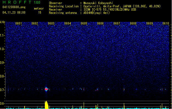Click the HROFFT 1.0.0 title text
The image size is (172, 109).
pos(22,2)
